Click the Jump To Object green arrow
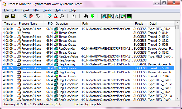The height and width of the screenshot is (109, 182). click(92, 16)
